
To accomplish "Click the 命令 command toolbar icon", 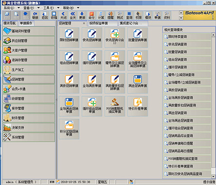I will [x=91, y=16].
